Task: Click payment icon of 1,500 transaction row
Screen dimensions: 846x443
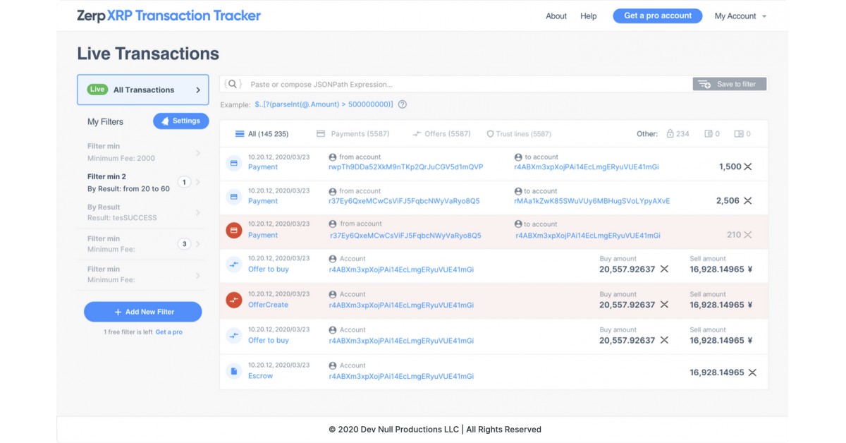Action: click(x=233, y=163)
